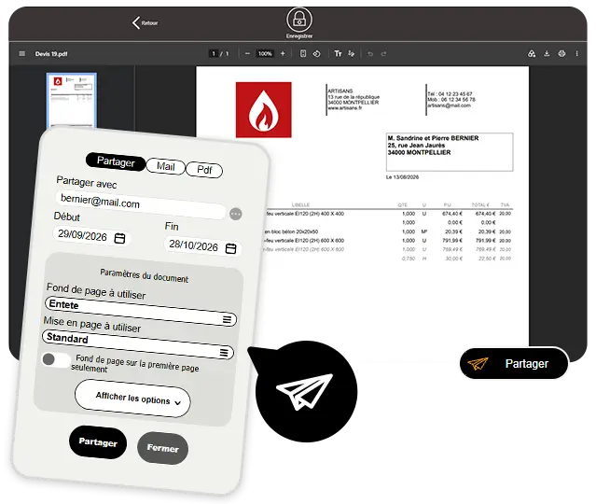Open the Début date calendar picker
Image resolution: width=596 pixels, height=504 pixels.
coord(119,239)
